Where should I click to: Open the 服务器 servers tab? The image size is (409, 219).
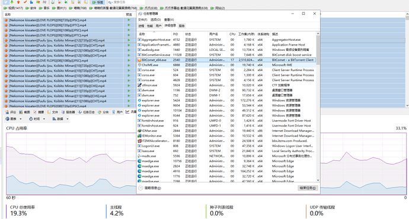point(68,112)
